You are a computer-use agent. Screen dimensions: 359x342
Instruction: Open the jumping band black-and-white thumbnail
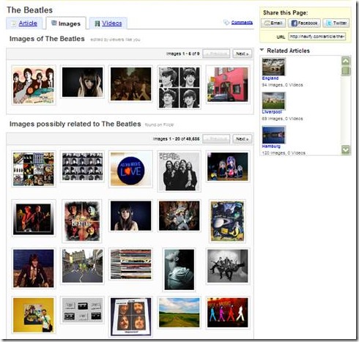tap(228, 266)
